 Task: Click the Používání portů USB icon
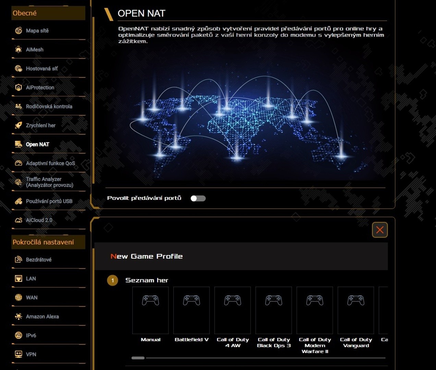pos(19,201)
